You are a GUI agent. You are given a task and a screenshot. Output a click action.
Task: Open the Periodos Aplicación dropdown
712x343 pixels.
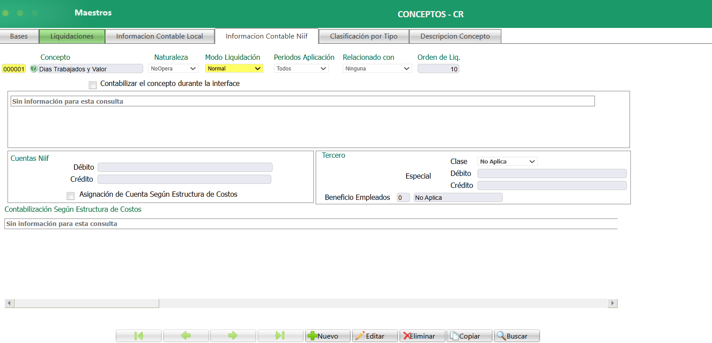[x=301, y=69]
